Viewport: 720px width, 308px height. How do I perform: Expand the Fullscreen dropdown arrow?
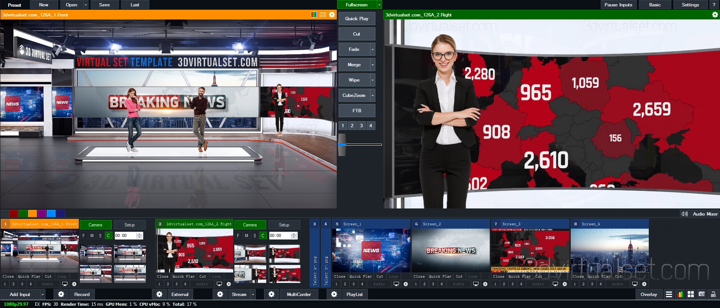379,4
